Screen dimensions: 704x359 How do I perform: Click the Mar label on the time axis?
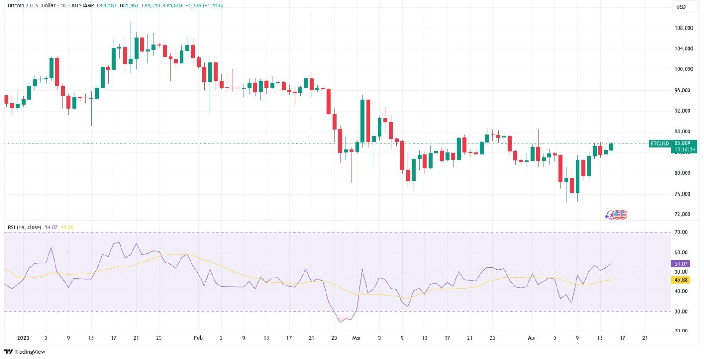[357, 338]
